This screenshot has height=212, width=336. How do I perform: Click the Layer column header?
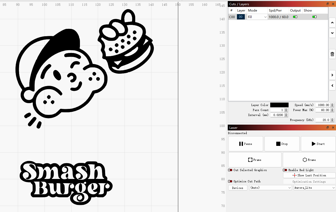pos(241,10)
